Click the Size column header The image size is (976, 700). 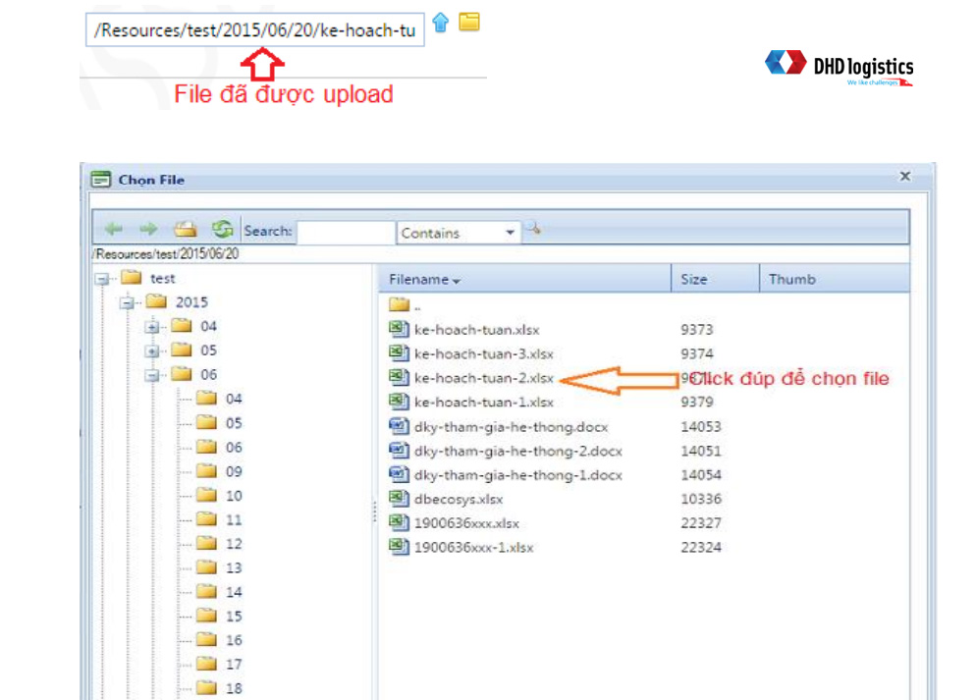[697, 279]
